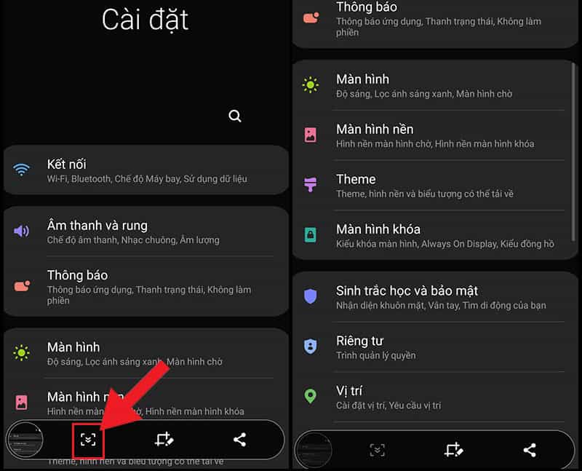Open the Kết nối settings entry
The width and height of the screenshot is (582, 471).
point(146,170)
